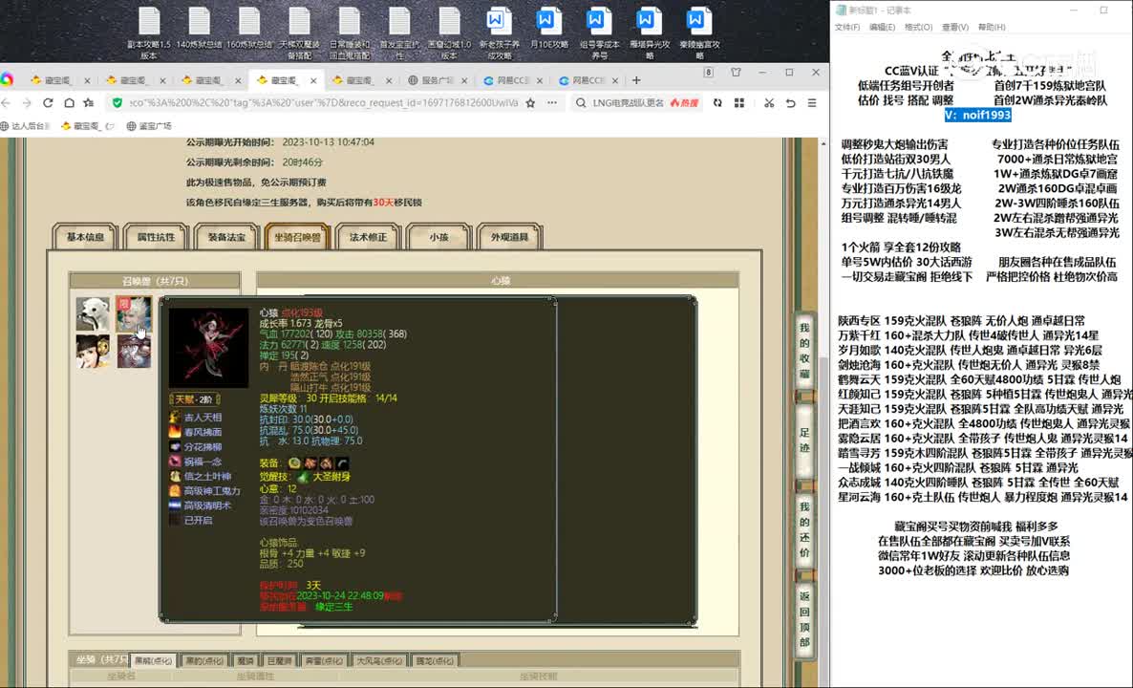Open the 鉴宝广场 bookmark

[150, 126]
